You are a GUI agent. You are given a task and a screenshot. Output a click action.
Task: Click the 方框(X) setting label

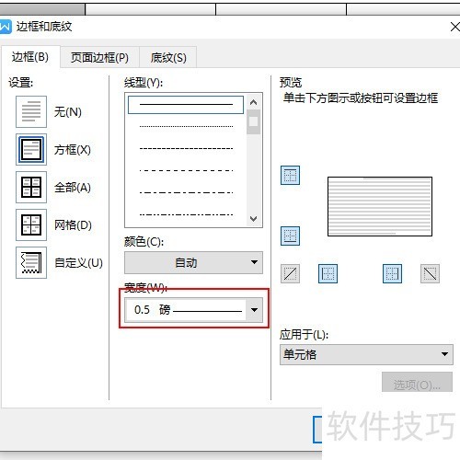point(73,150)
